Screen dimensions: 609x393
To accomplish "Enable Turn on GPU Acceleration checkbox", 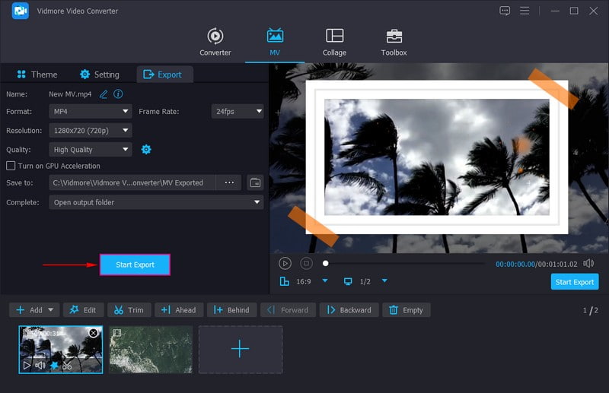I will 11,166.
